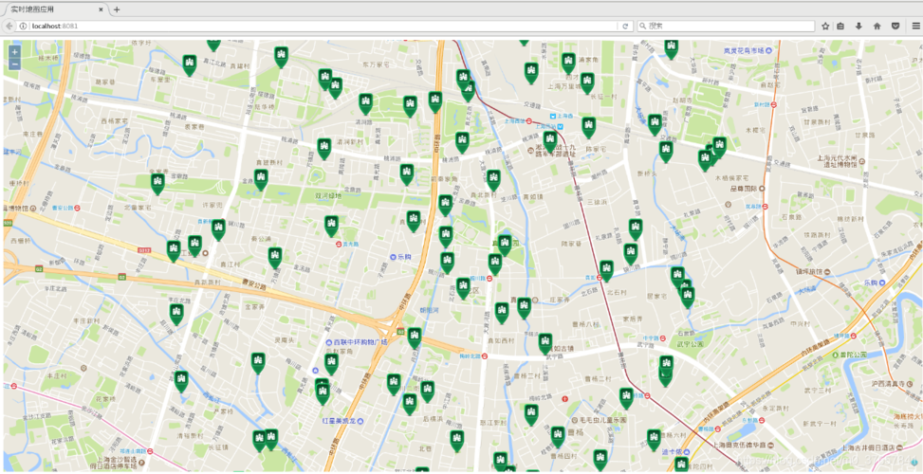The image size is (923, 474).
Task: Click green marker above 新桥头 label
Action: click(x=666, y=151)
